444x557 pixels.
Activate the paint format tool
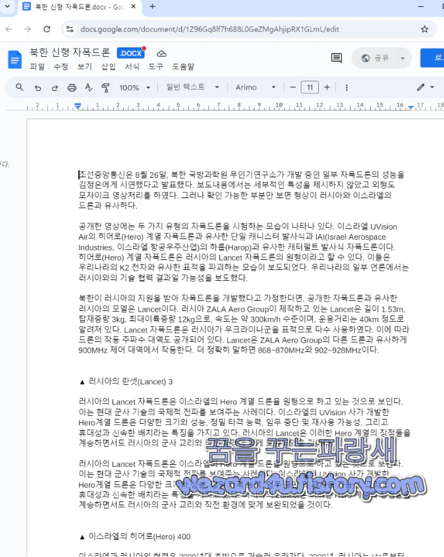105,88
